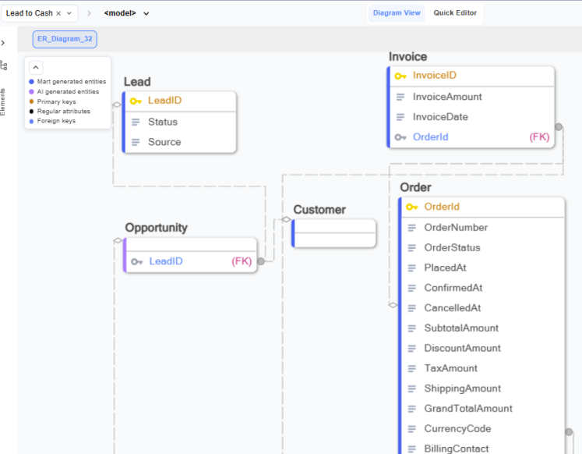Click the Primary keys orange swatch
The image size is (582, 454).
pos(31,101)
